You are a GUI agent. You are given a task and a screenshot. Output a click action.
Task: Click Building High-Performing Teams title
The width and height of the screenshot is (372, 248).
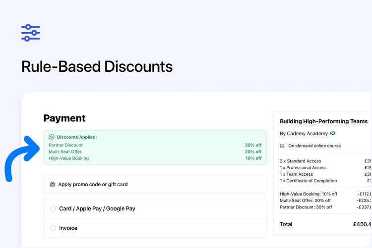pyautogui.click(x=323, y=121)
